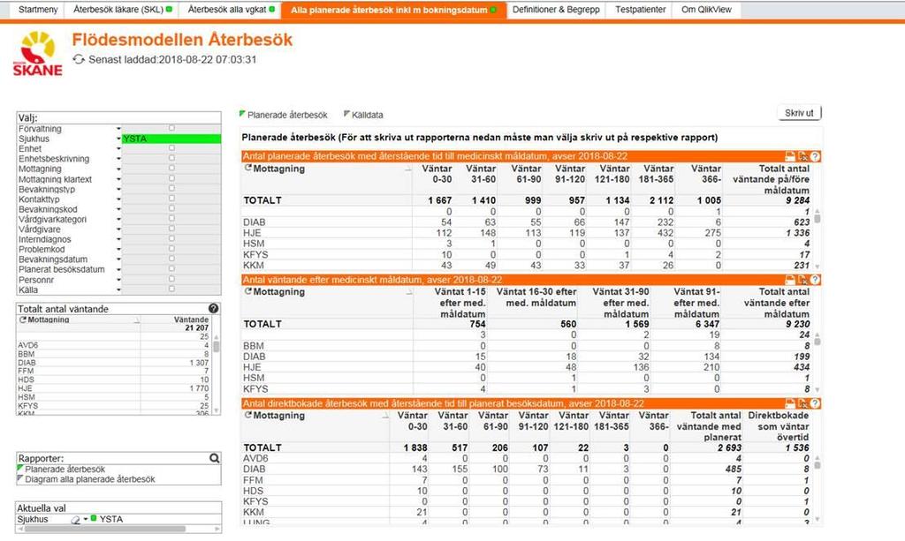905x541 pixels.
Task: Click cycle icon beside Mottagning in planerade återbesök table
Action: [x=248, y=169]
